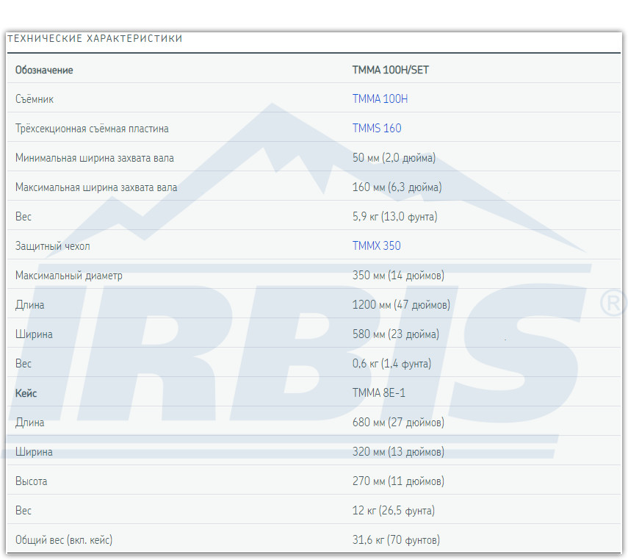Select the Длина label beside 680 мм
This screenshot has width=628, height=560.
click(x=29, y=423)
